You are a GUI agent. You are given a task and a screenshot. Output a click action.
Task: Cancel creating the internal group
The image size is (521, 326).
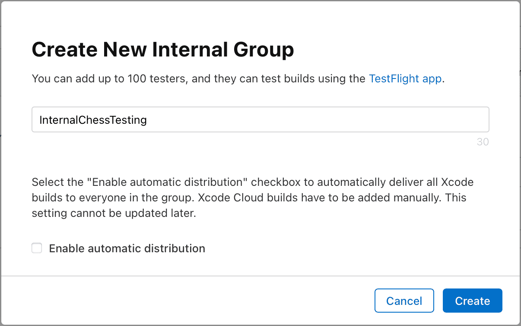tap(404, 301)
